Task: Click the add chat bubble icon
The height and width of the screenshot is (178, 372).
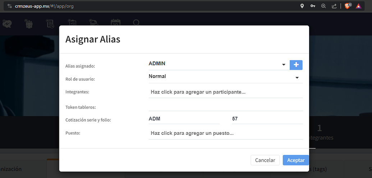Action: 7,24
